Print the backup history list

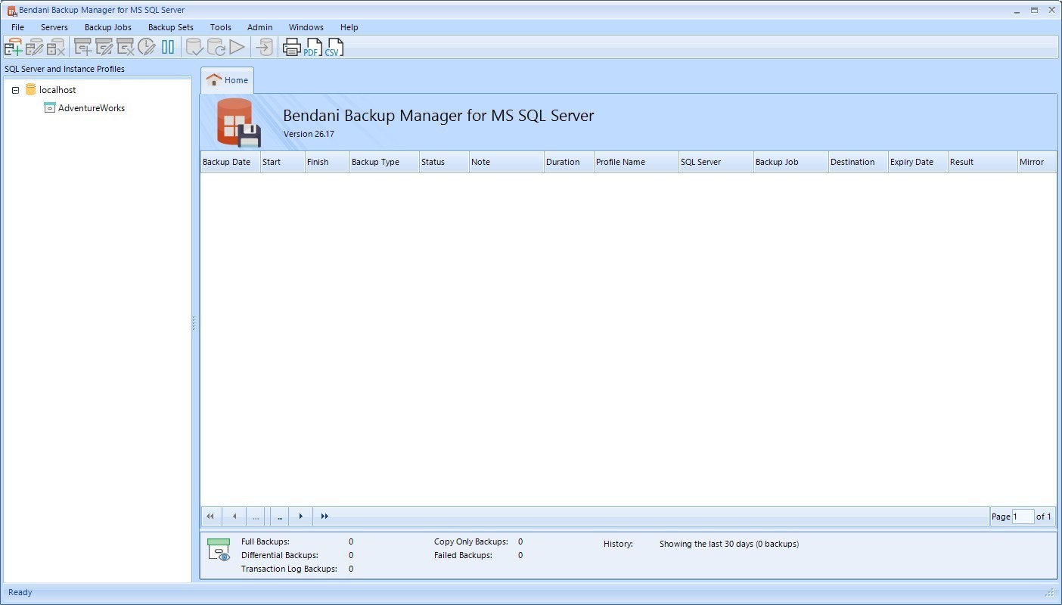[291, 48]
